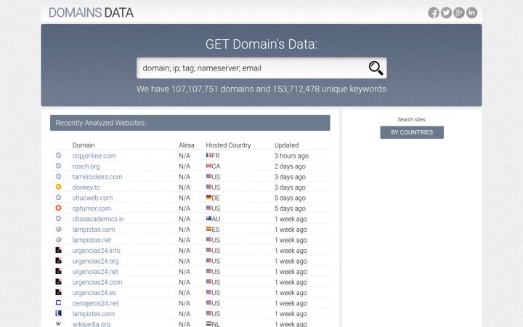The image size is (523, 327).
Task: Click the Canadian flag in roach.org row
Action: [x=208, y=166]
